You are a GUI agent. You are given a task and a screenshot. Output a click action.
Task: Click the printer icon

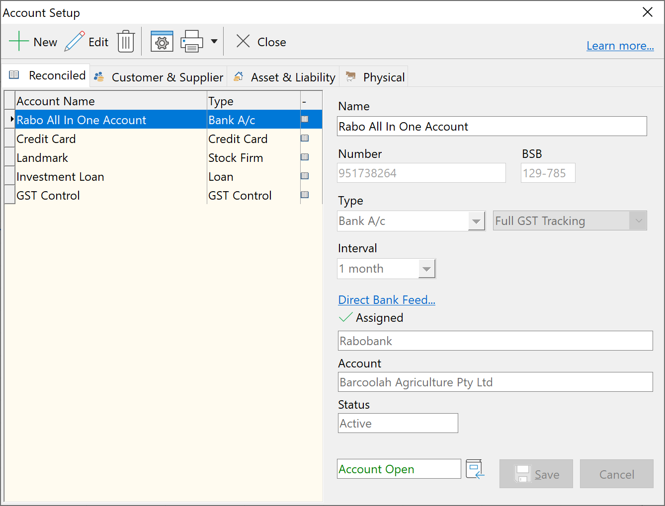pos(192,41)
